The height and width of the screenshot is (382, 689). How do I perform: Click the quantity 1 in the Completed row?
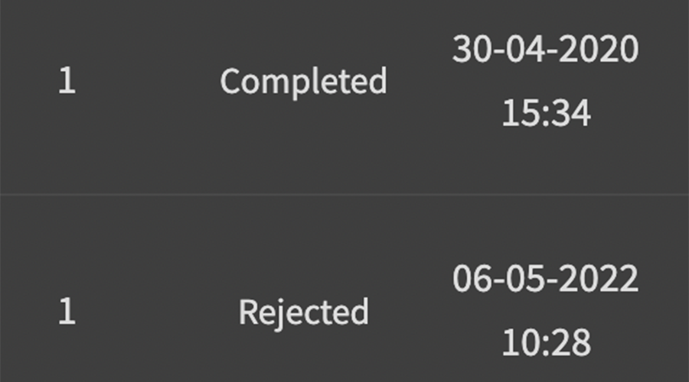coord(67,82)
